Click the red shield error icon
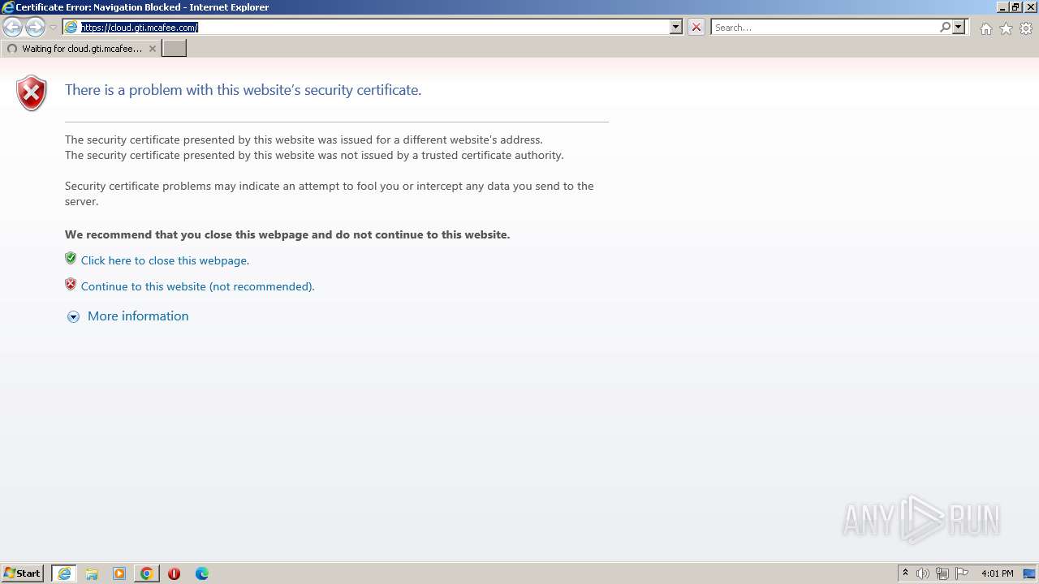The width and height of the screenshot is (1039, 584). point(32,92)
